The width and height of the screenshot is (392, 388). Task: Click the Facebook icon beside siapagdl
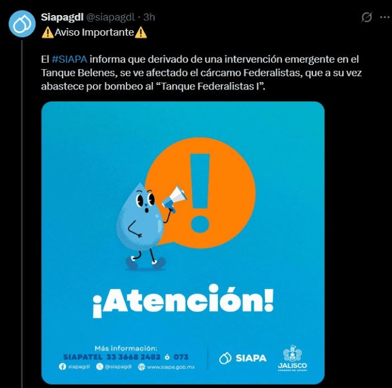(x=62, y=367)
